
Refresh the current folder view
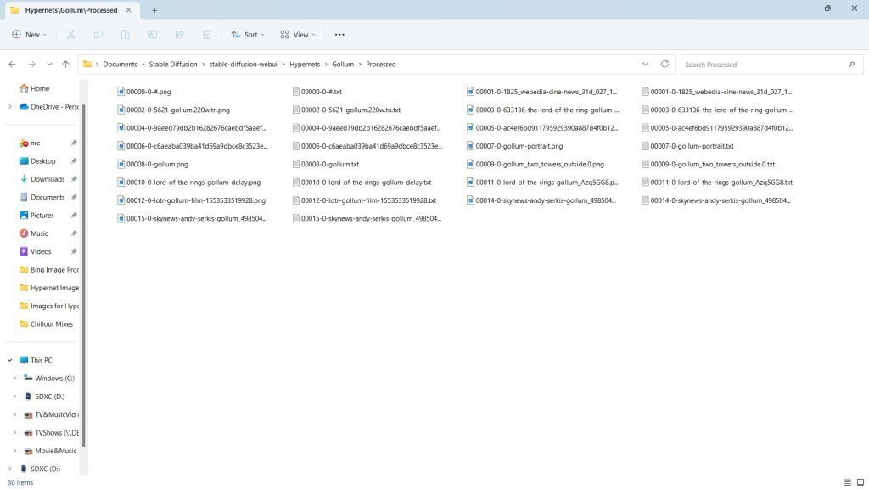tap(664, 65)
